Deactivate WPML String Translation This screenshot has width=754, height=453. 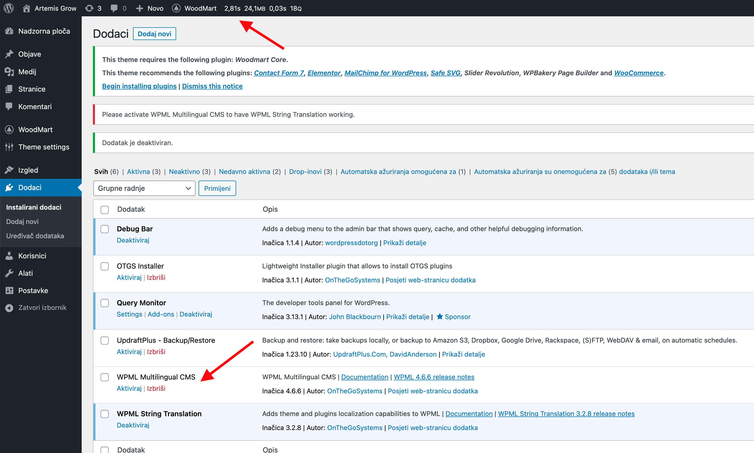133,425
